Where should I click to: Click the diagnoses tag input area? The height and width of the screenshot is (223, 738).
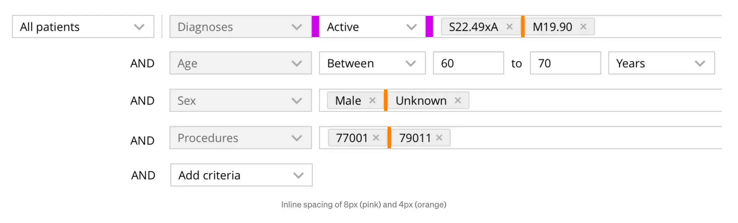tap(657, 27)
